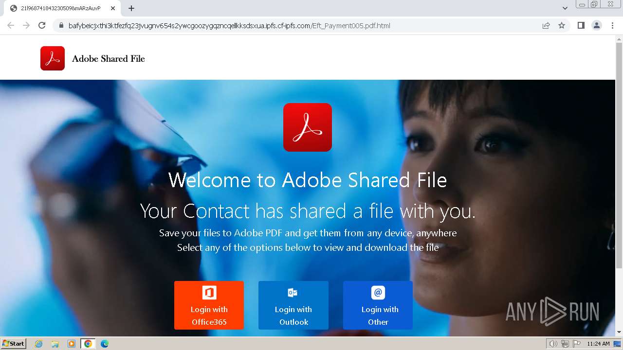
Task: Open Chrome three-dot menu
Action: pos(612,25)
